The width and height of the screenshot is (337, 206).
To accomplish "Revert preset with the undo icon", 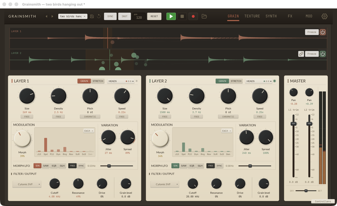I will (x=99, y=16).
